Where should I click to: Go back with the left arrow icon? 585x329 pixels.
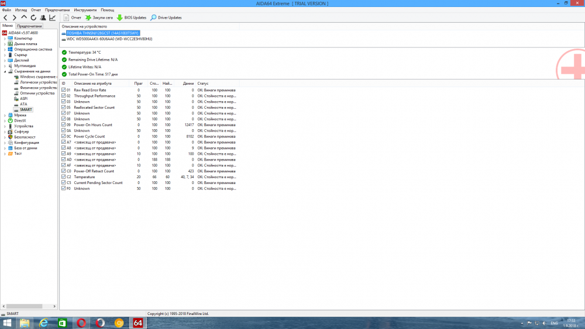click(x=5, y=18)
